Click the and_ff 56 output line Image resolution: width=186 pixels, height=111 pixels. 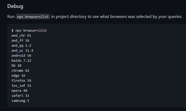coord(20,40)
